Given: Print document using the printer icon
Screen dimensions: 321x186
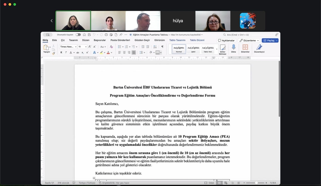Looking at the screenshot, I should point(106,35).
